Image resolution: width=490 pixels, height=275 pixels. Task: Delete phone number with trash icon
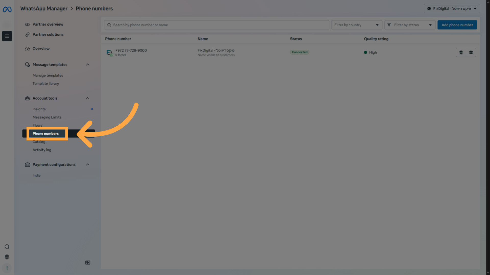tap(461, 52)
